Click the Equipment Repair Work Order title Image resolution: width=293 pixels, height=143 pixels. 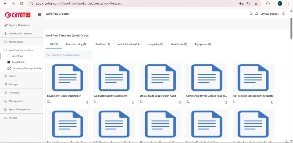tap(64, 96)
